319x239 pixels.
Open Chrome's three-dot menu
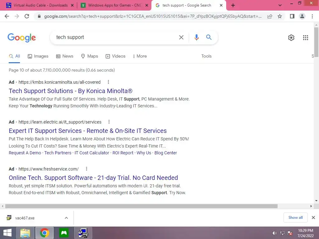click(x=312, y=16)
